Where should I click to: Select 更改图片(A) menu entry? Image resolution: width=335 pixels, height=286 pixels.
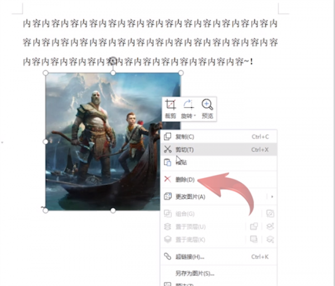point(218,197)
